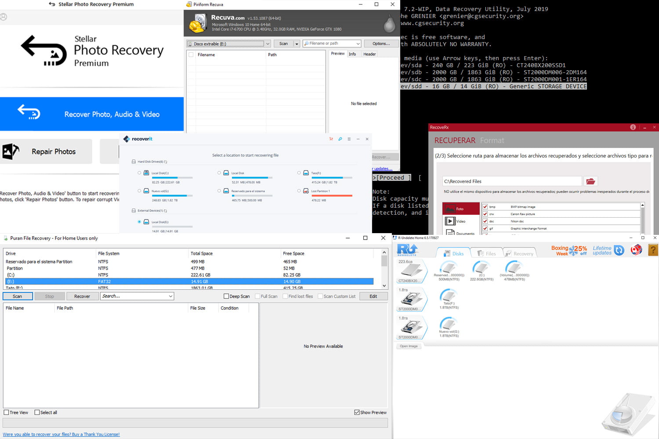Open the Recoverit hamburger menu icon
Image resolution: width=659 pixels, height=439 pixels.
(349, 139)
